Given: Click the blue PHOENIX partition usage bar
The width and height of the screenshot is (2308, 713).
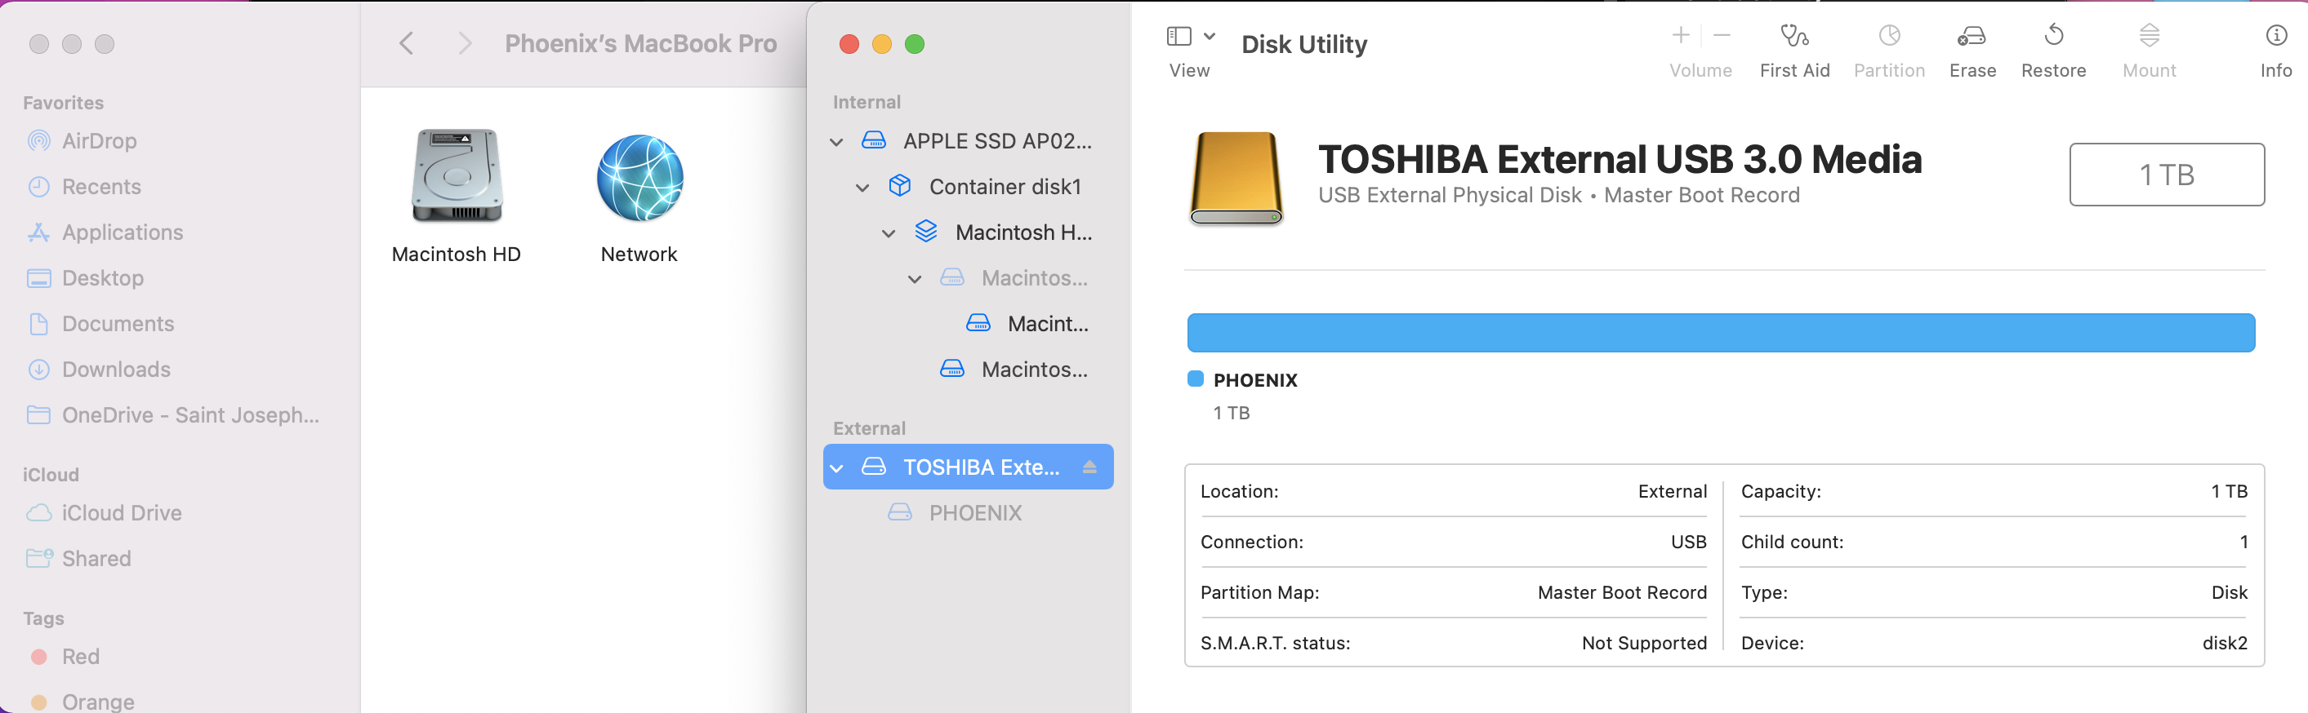Looking at the screenshot, I should click(x=1719, y=333).
